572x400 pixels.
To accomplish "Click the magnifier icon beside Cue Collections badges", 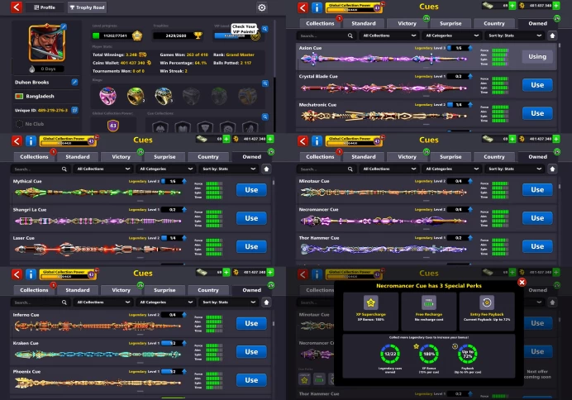I will click(265, 117).
